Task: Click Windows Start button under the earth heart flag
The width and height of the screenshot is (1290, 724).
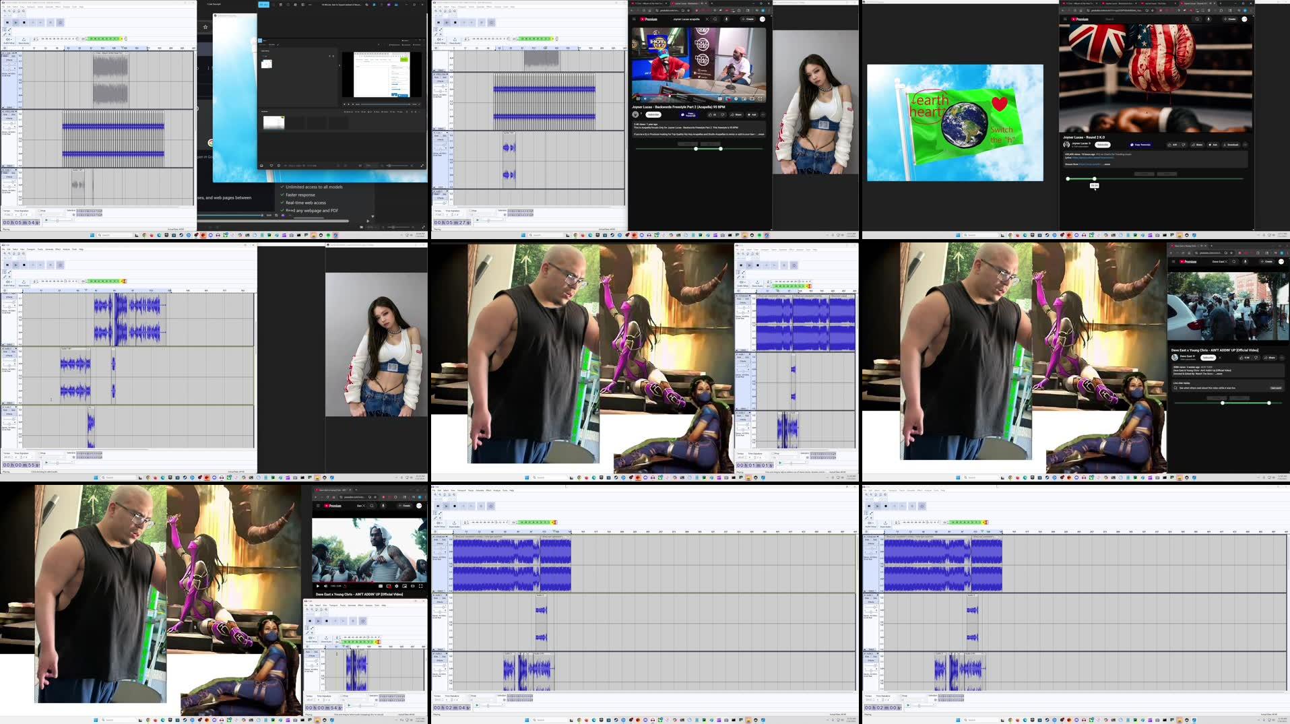Action: pyautogui.click(x=957, y=235)
